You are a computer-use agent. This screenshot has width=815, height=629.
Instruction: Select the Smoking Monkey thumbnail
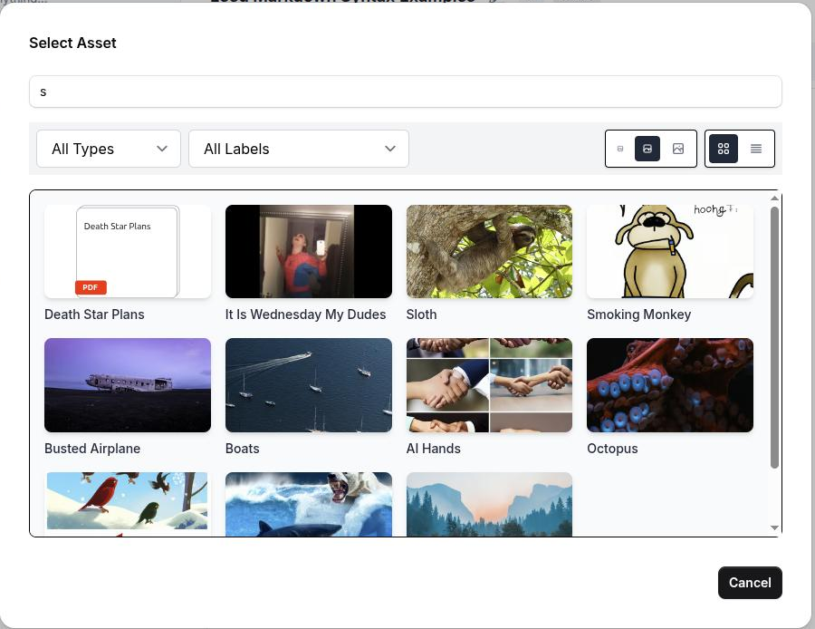670,251
